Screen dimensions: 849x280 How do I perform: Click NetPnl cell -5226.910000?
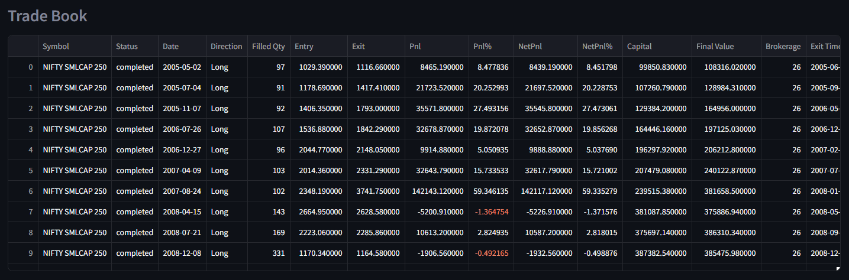[x=545, y=212]
